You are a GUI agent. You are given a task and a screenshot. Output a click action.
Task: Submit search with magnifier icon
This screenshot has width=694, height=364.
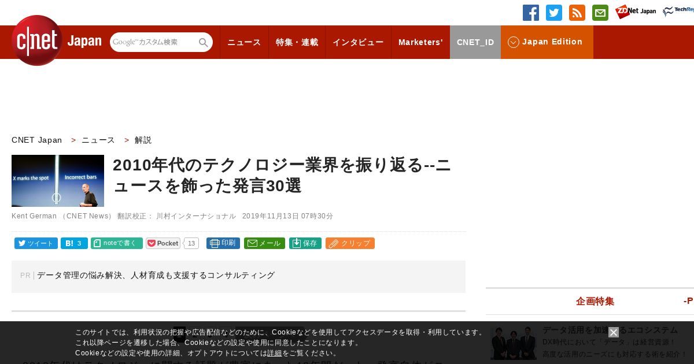(x=204, y=42)
